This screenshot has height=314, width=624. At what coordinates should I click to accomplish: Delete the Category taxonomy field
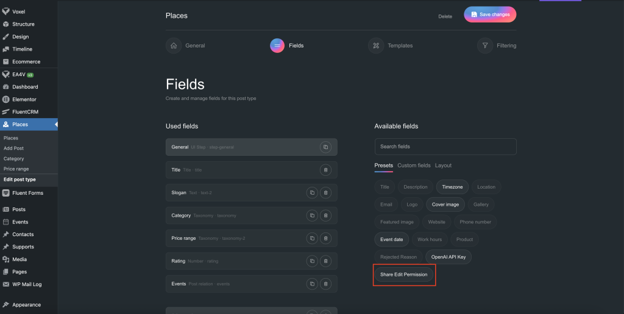click(325, 215)
